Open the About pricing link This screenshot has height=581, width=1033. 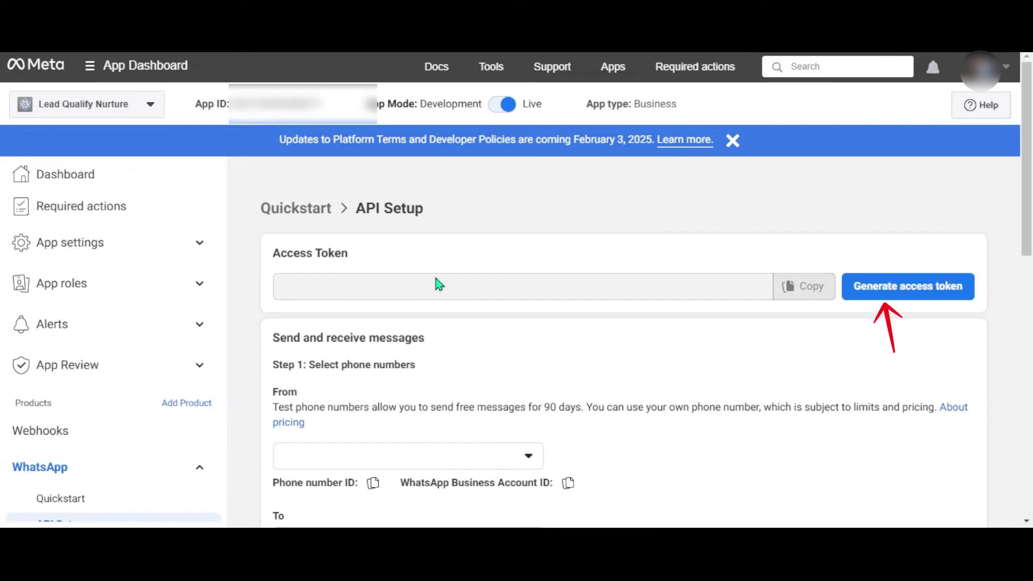953,407
